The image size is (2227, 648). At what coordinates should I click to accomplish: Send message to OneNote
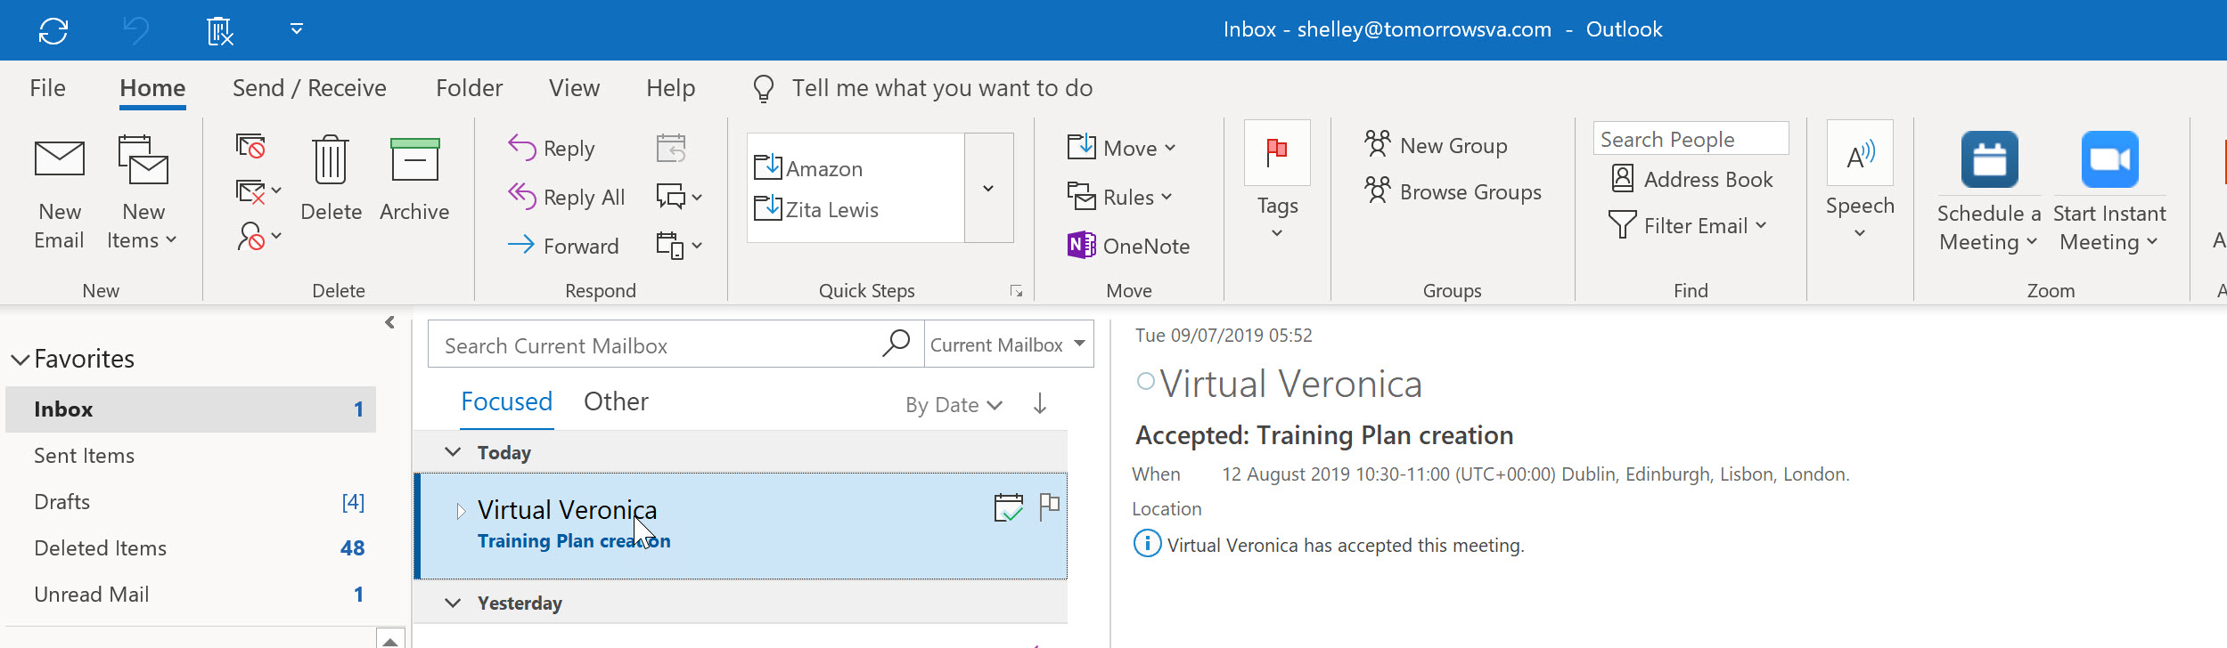click(1128, 246)
